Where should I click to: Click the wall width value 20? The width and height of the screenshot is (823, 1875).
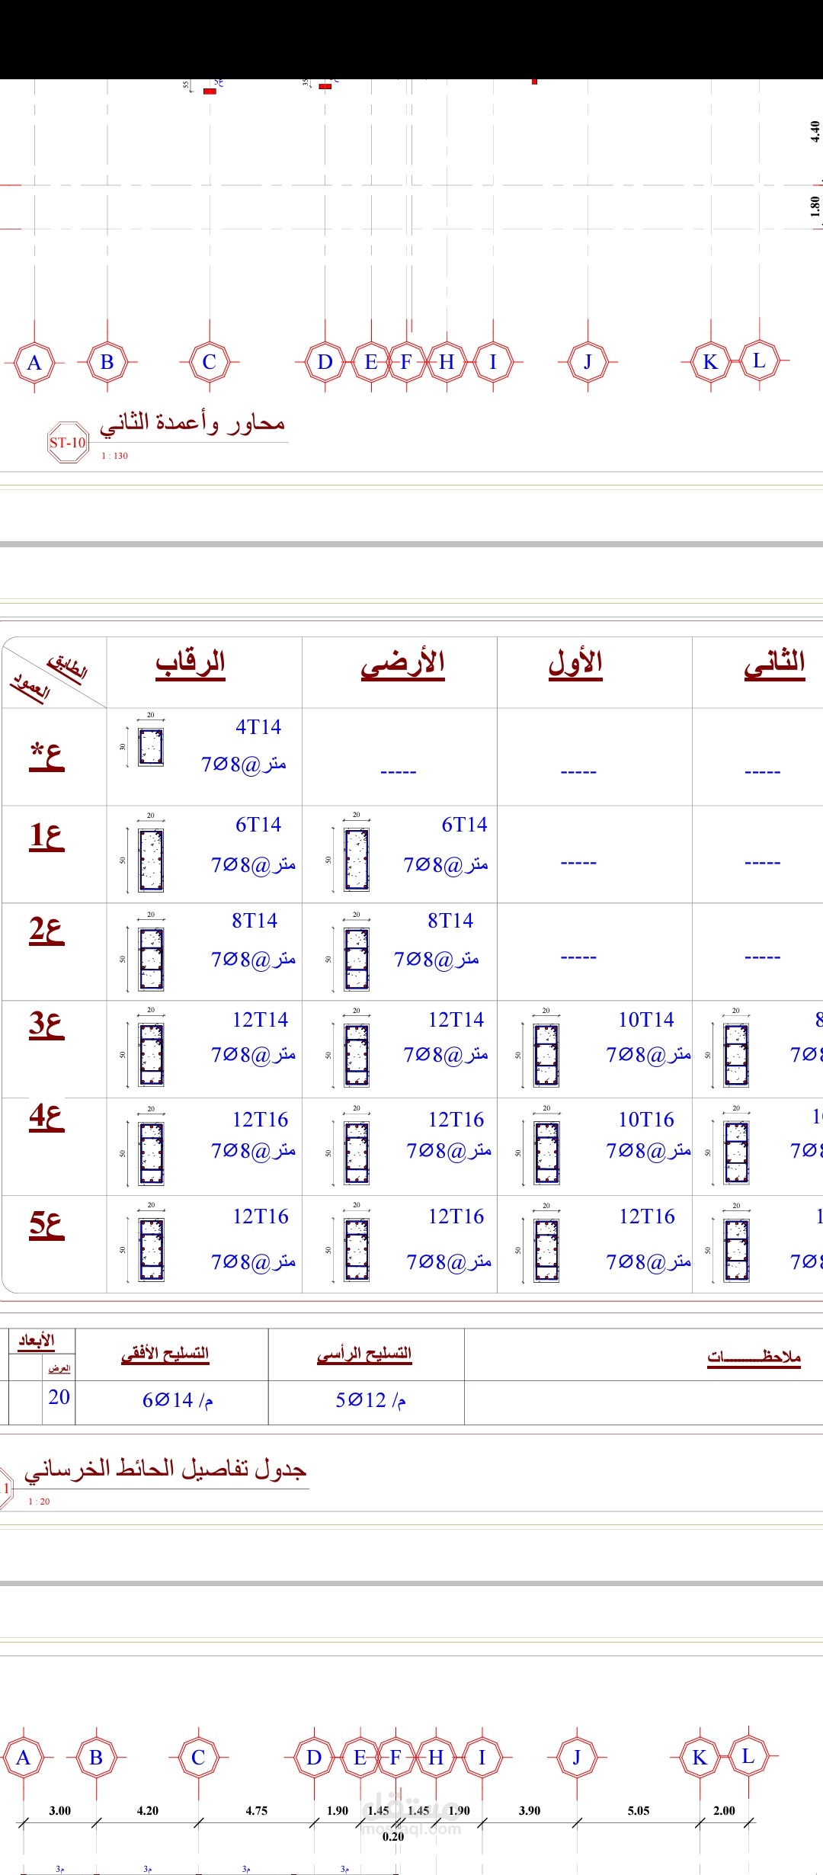59,1397
